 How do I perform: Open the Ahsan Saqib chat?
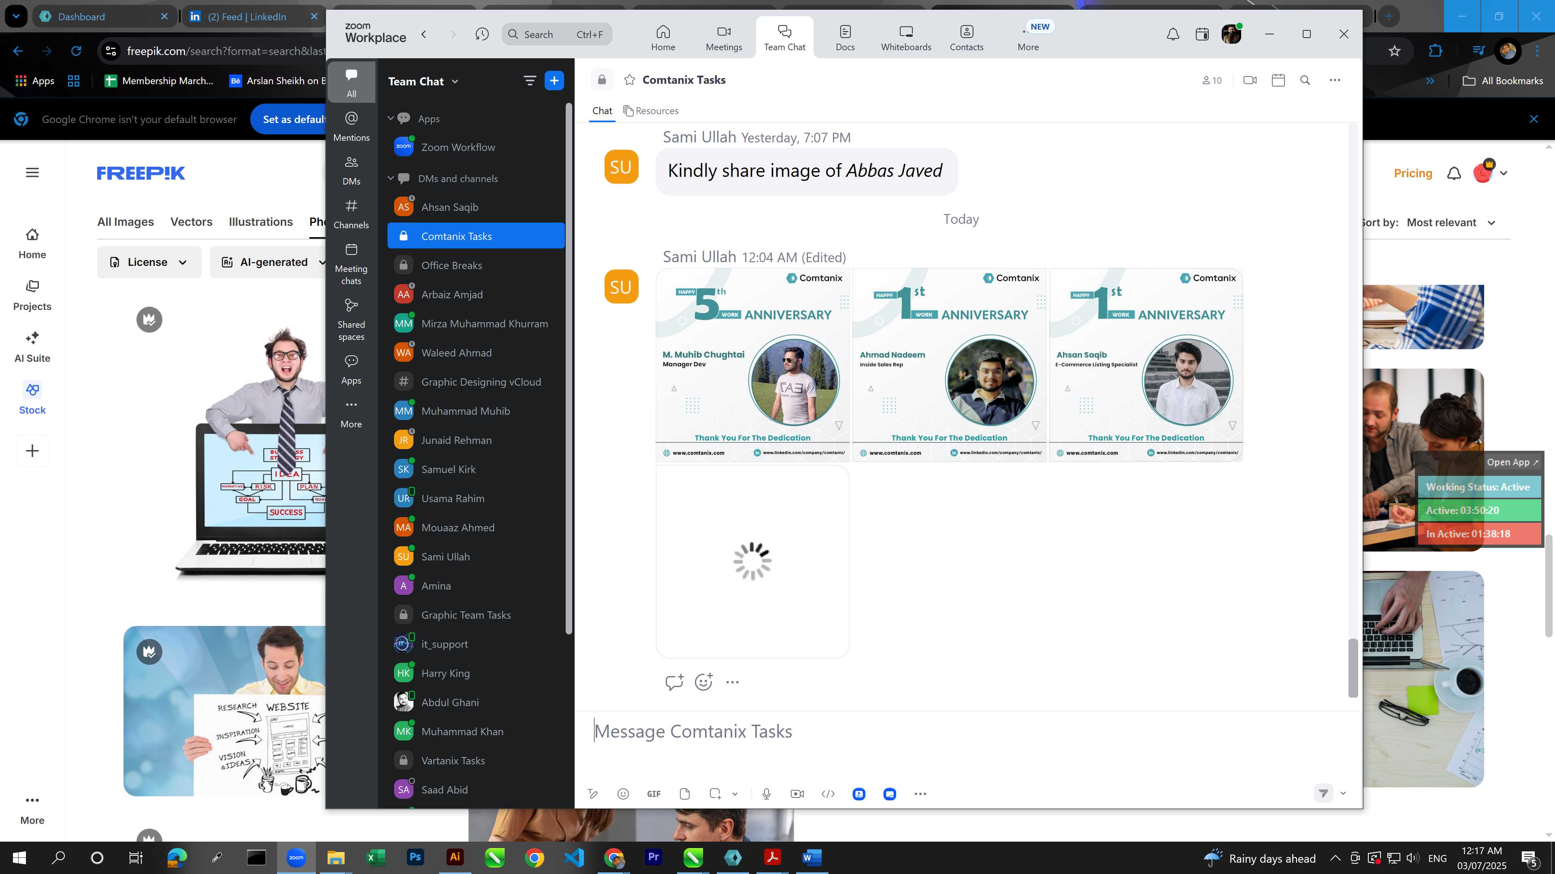476,207
